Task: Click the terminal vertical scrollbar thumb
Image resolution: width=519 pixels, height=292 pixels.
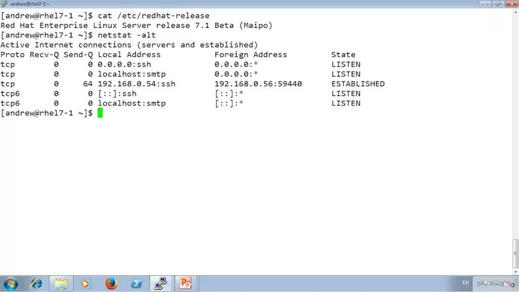Action: 515,253
